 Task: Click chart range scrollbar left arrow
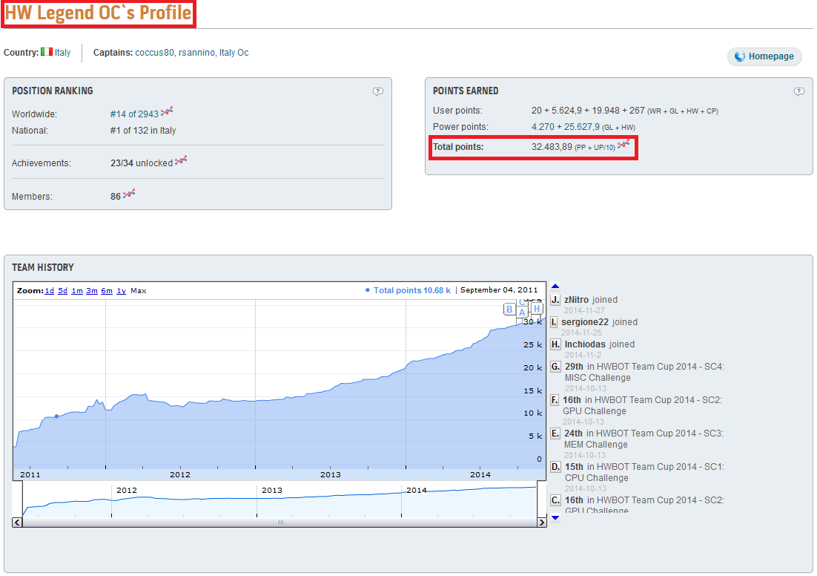[x=17, y=523]
